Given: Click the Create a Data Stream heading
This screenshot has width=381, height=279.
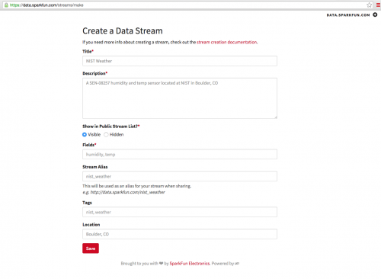Looking at the screenshot, I should point(123,31).
